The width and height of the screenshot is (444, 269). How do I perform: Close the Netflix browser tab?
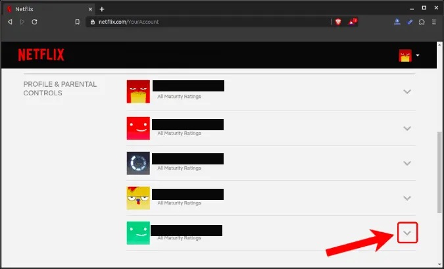click(90, 9)
